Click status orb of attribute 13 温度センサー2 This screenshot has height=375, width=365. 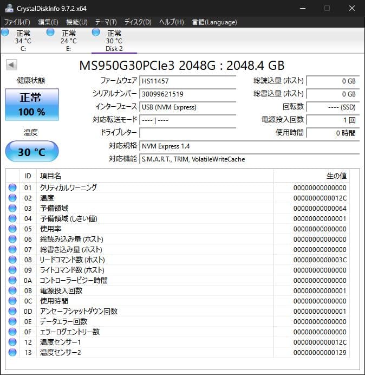click(x=12, y=352)
